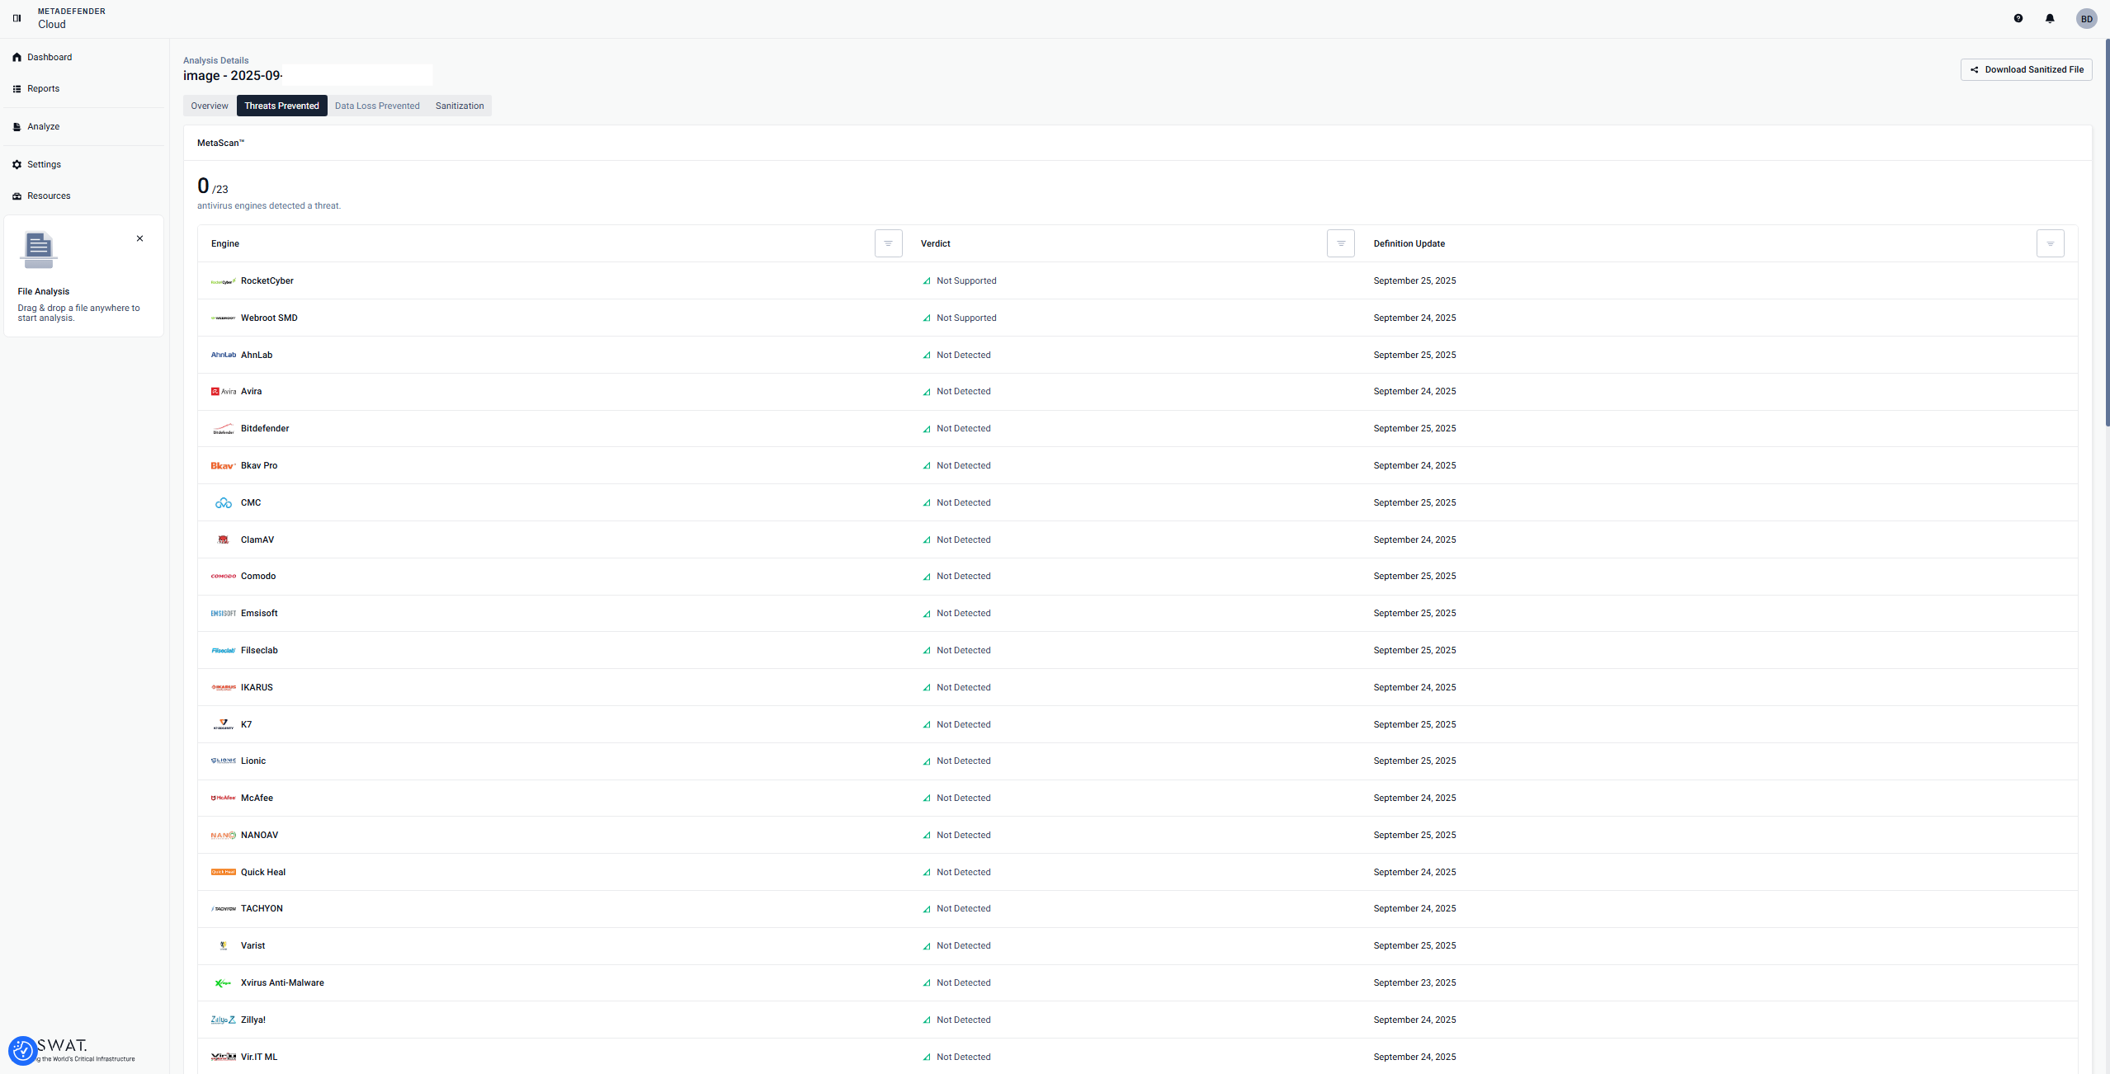
Task: Open the cookie preferences badge
Action: click(22, 1050)
